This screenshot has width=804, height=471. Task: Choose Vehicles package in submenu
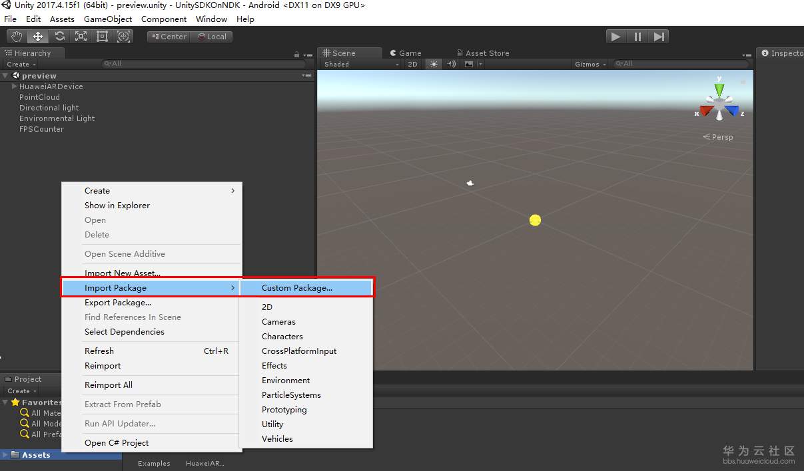(x=306, y=439)
